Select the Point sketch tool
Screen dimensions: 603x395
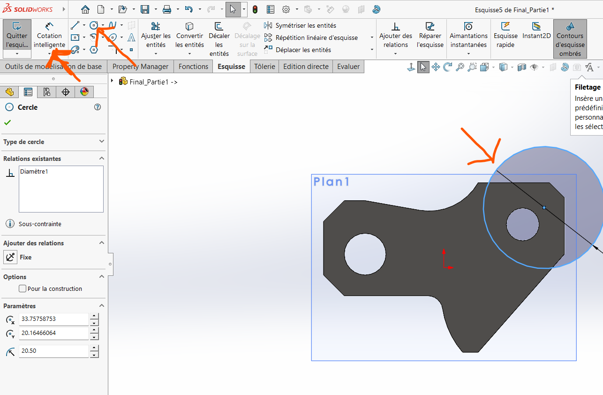[131, 49]
